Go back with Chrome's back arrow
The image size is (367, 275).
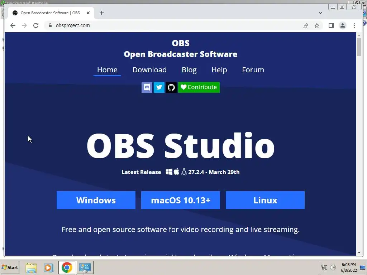(13, 25)
